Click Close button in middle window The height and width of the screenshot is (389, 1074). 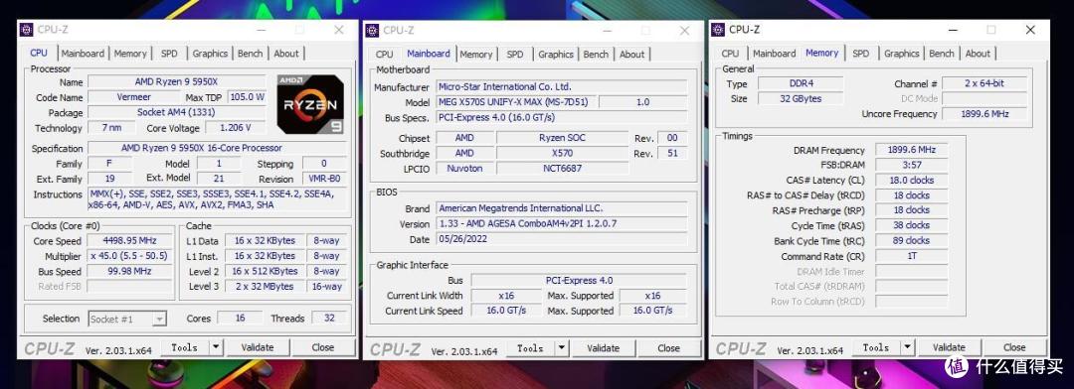click(668, 348)
